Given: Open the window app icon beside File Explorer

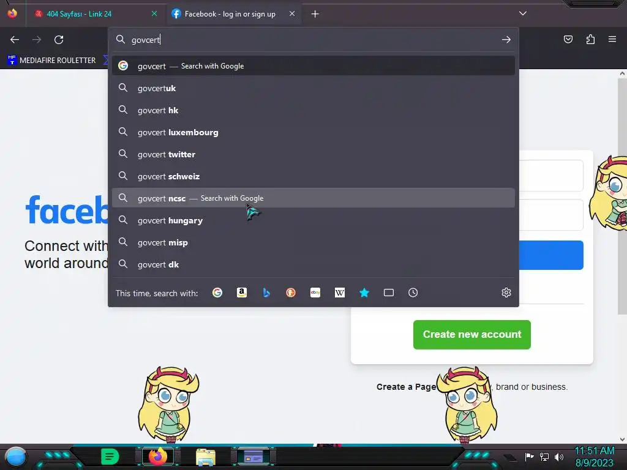Looking at the screenshot, I should click(253, 457).
